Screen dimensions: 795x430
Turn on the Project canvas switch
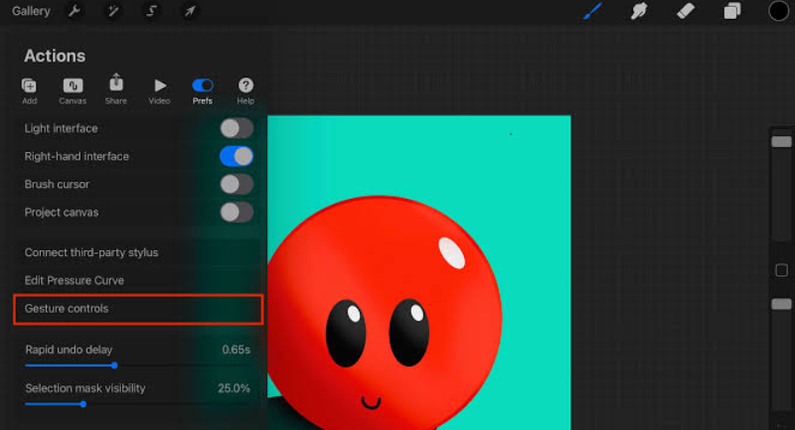coord(237,212)
